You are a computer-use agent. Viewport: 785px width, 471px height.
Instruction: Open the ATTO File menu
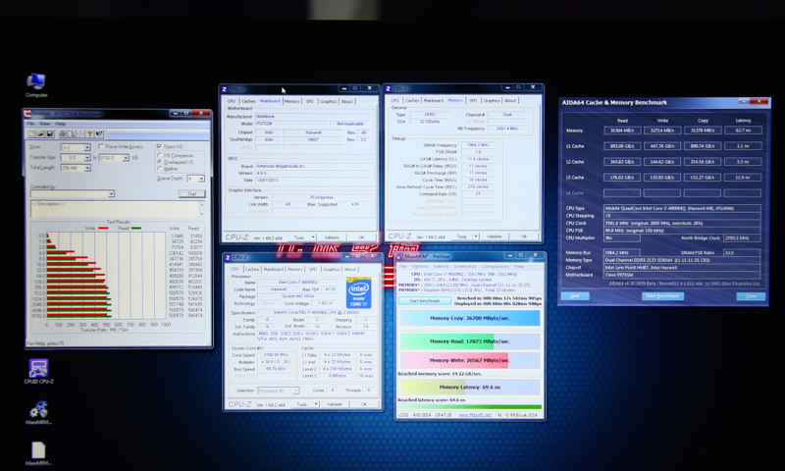point(30,124)
